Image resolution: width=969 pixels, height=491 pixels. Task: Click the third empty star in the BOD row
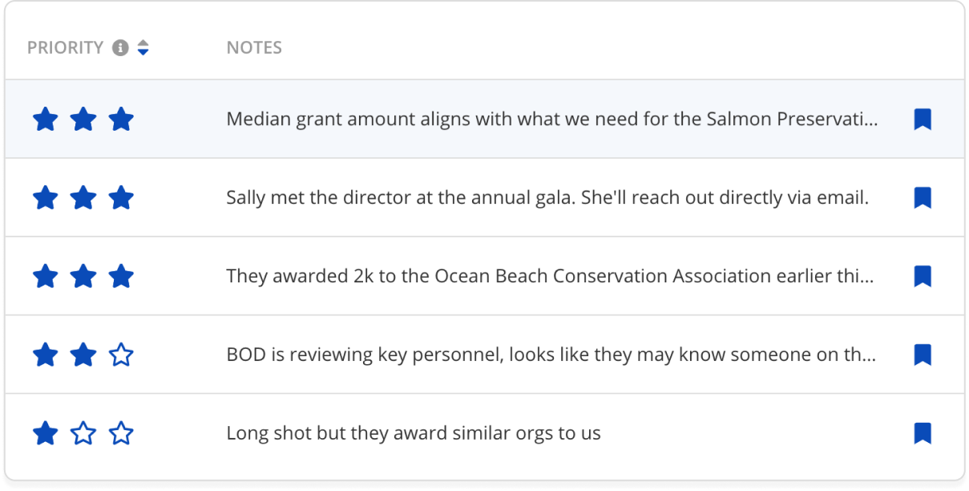tap(121, 355)
